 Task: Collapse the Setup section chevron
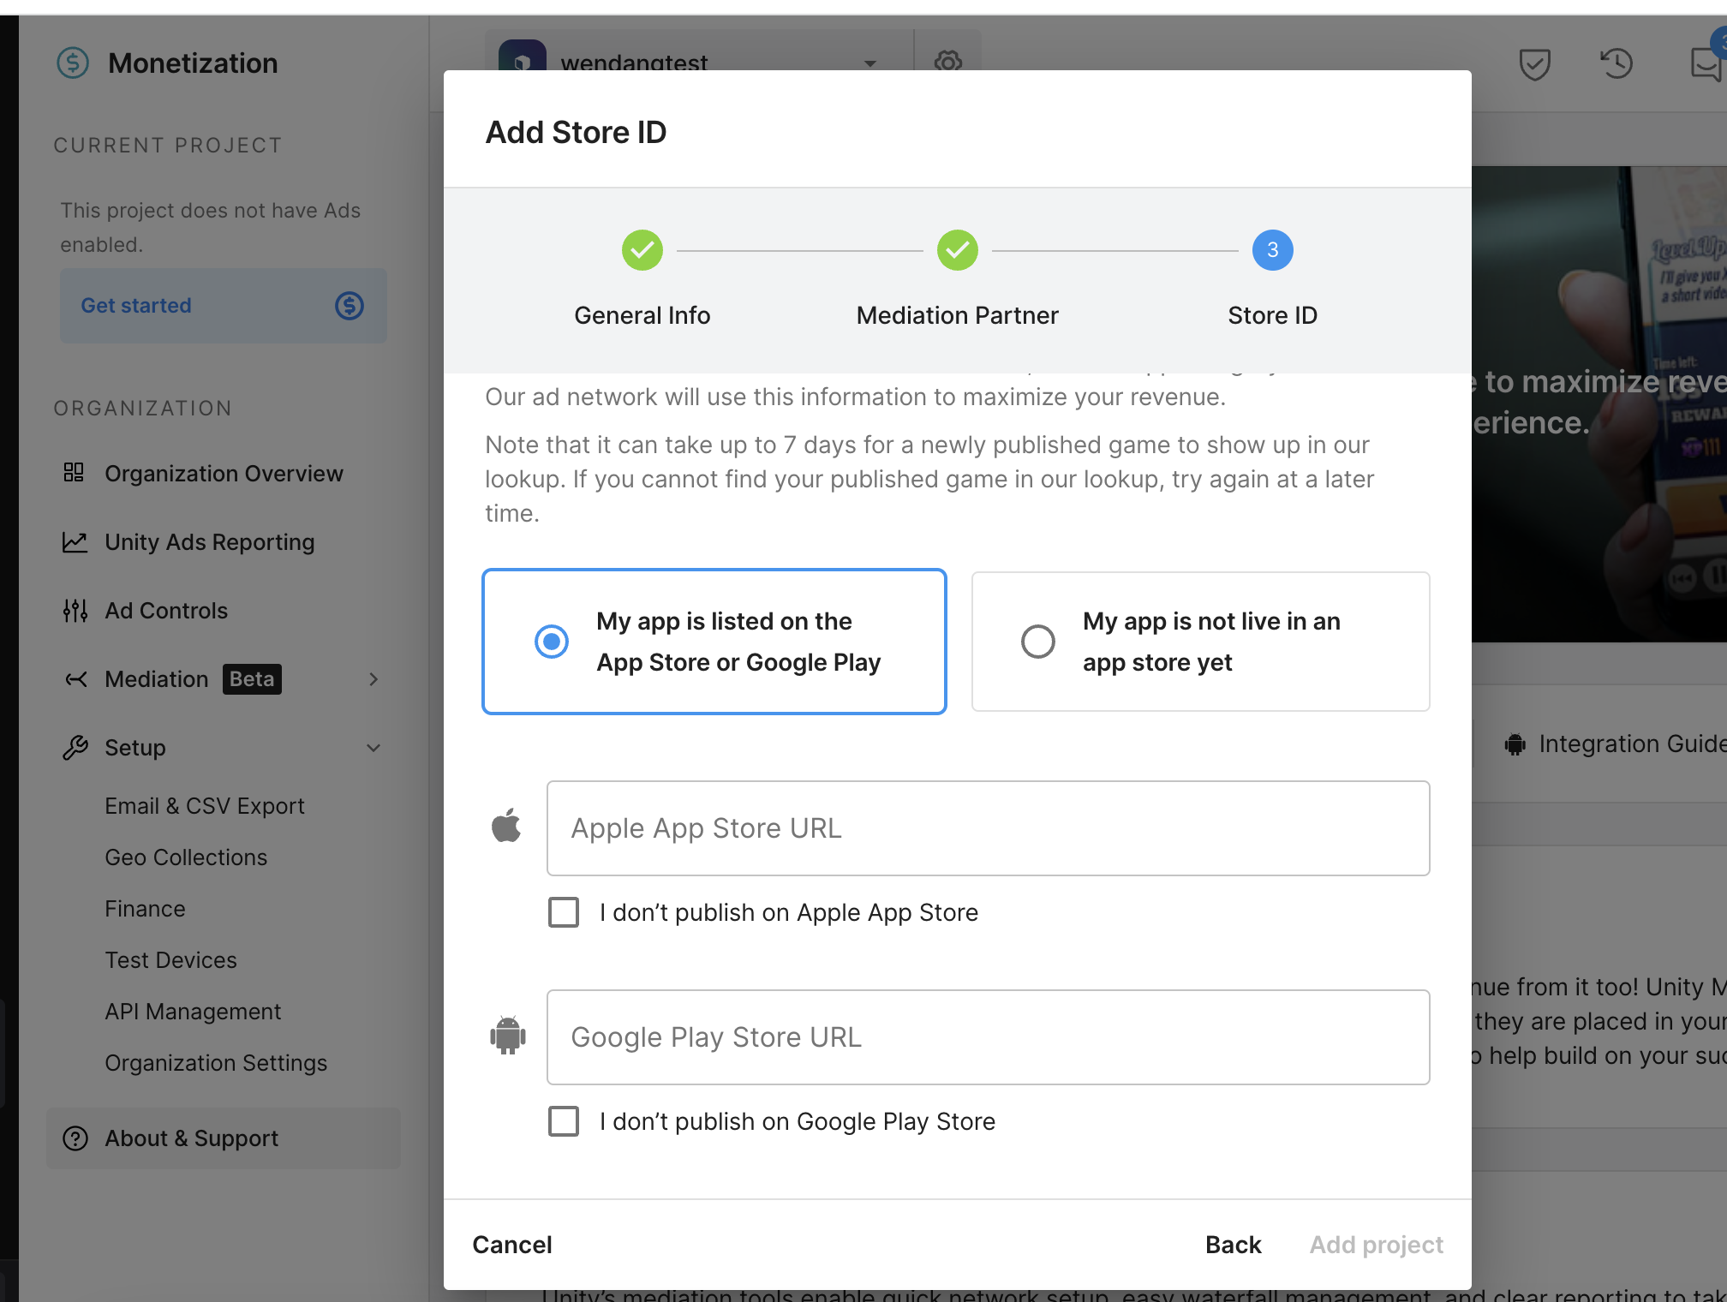pyautogui.click(x=373, y=748)
